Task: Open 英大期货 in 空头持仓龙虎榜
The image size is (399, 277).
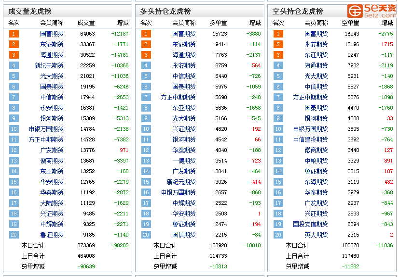Action: 316,235
